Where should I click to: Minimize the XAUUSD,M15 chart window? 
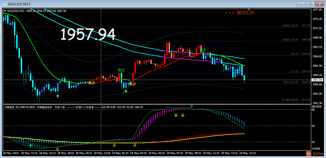click(x=301, y=4)
